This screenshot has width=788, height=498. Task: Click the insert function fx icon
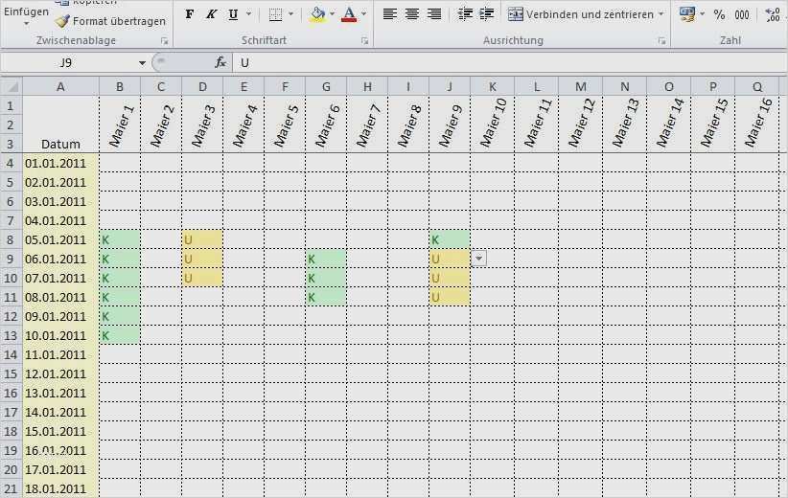[x=220, y=63]
